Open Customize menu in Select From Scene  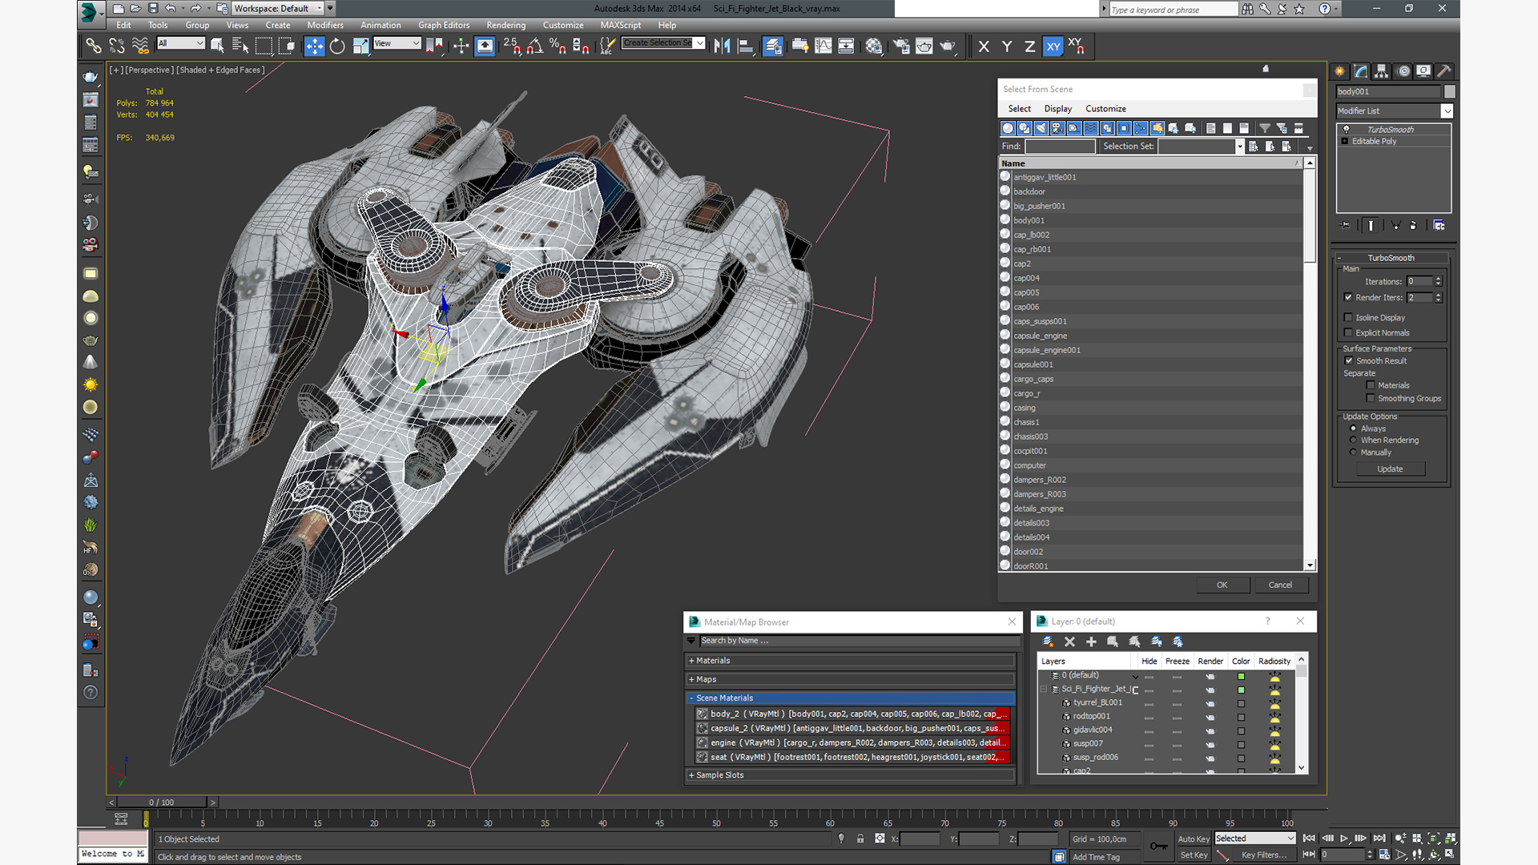click(x=1105, y=109)
